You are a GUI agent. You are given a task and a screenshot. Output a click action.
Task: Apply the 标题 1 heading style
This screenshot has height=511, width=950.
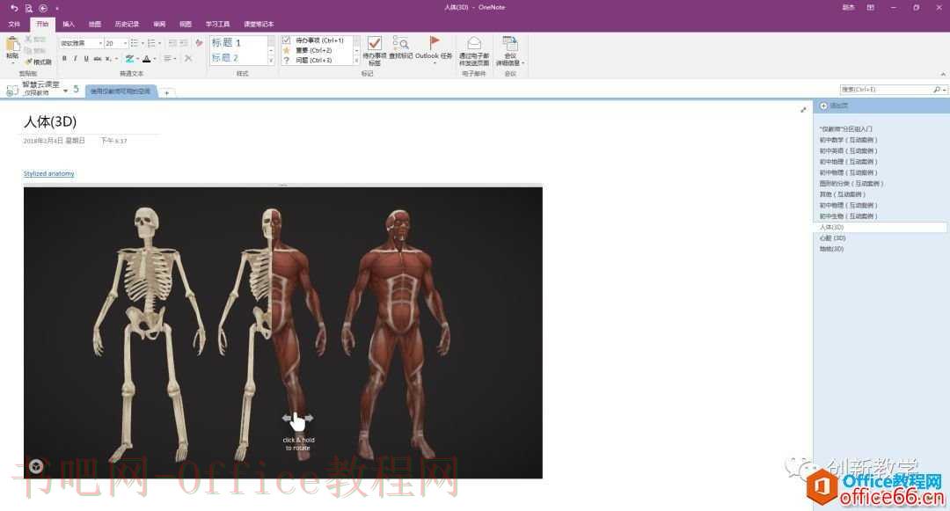[x=226, y=43]
